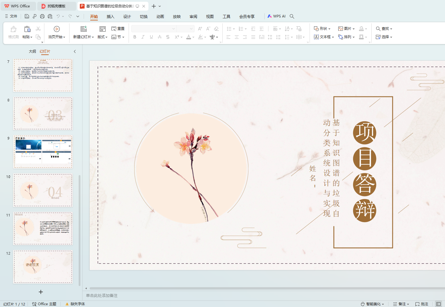This screenshot has height=307, width=445.
Task: Click the Print icon
Action: 42,16
